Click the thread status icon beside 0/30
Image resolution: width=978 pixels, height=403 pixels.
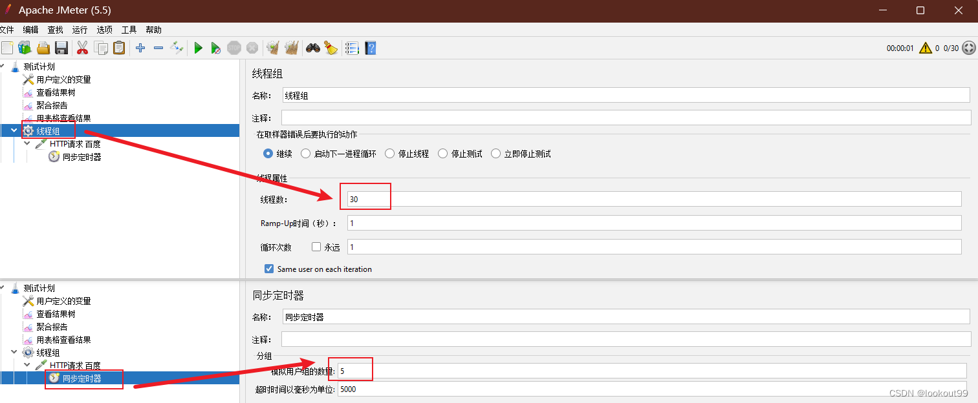pyautogui.click(x=969, y=48)
